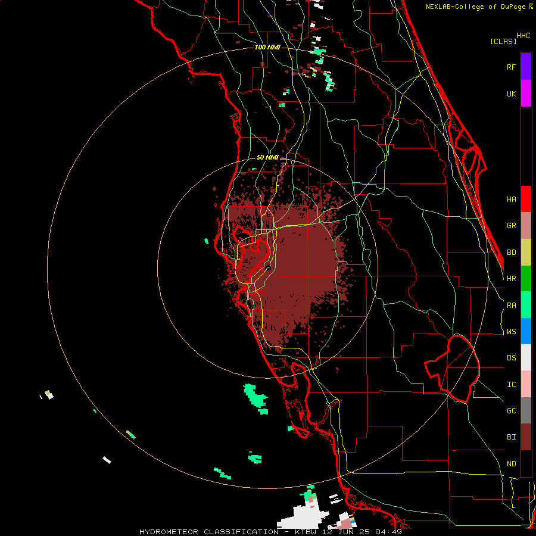Click the HR legend label

(x=512, y=279)
